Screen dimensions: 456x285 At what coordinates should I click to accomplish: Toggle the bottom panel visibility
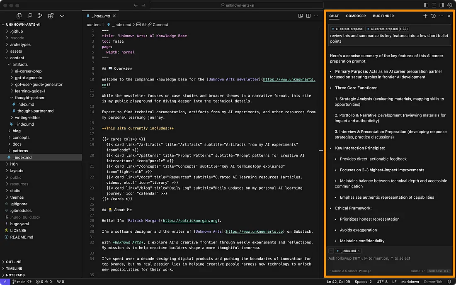click(x=434, y=5)
